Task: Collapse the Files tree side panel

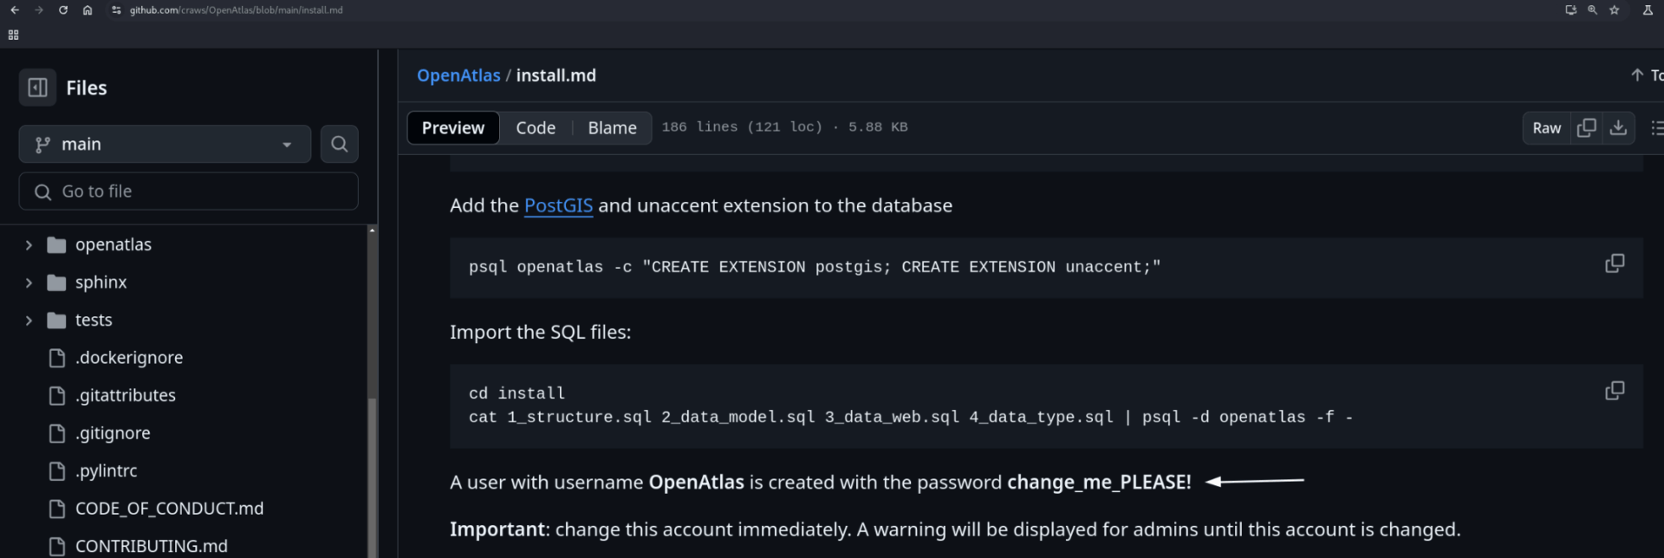Action: point(37,88)
